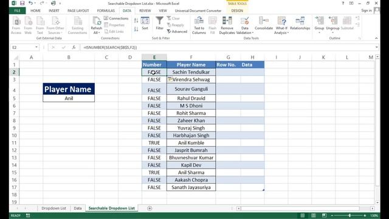Screen dimensions: 389x219
Task: Open the Table Tools DESIGN tab
Action: (x=237, y=11)
